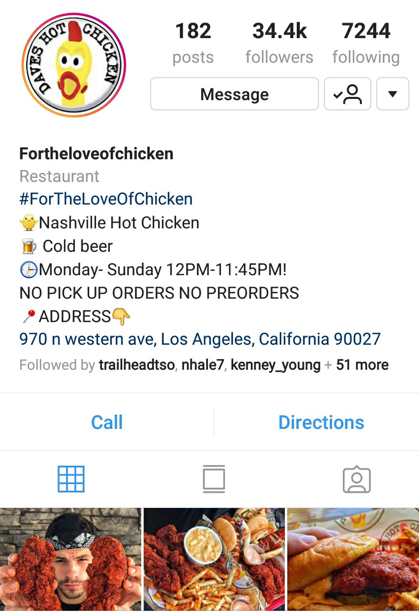Screen dimensions: 419x612
Task: Show the 51 more mutual followers
Action: pyautogui.click(x=362, y=365)
